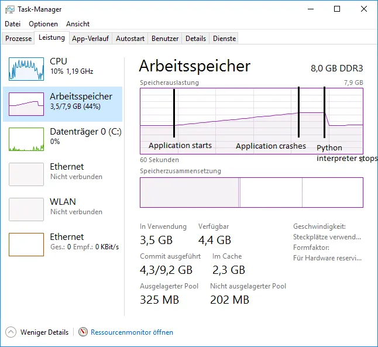Viewport: 378px width, 347px height.
Task: Open the Benutzer tab
Action: pyautogui.click(x=165, y=39)
